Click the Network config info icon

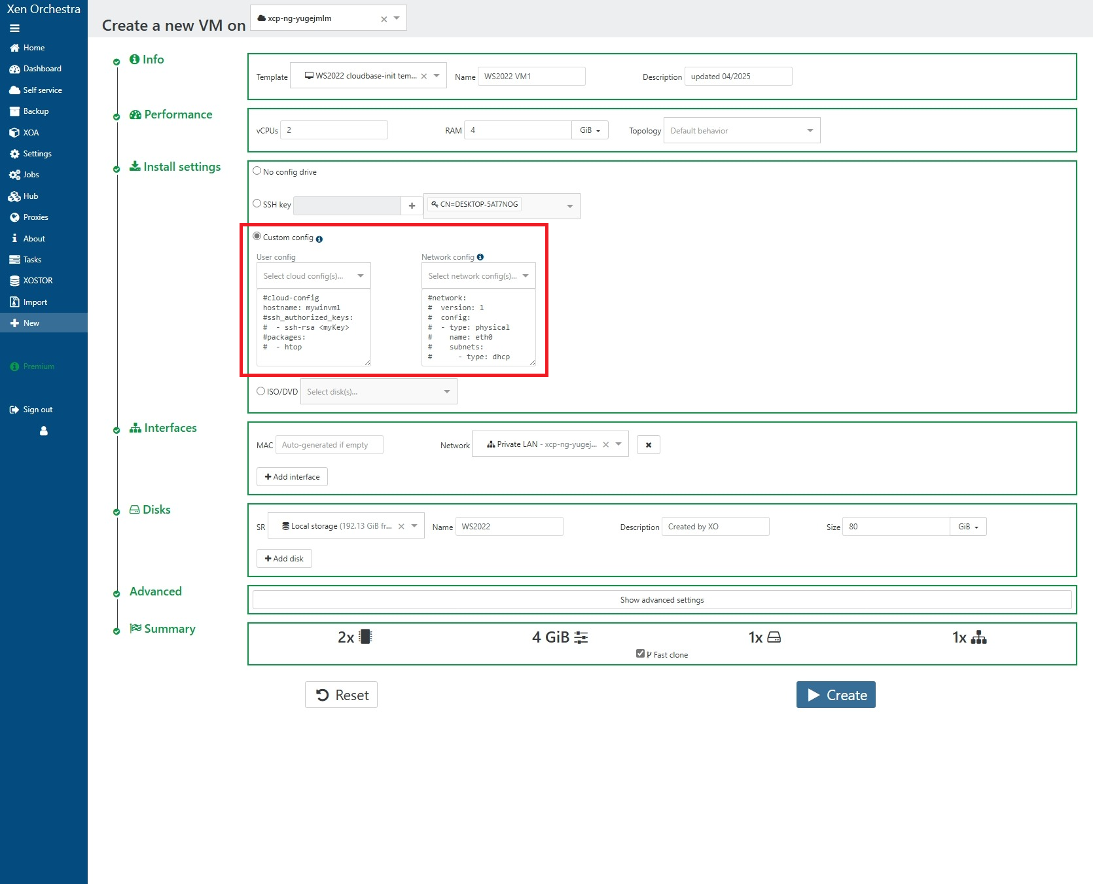point(481,257)
